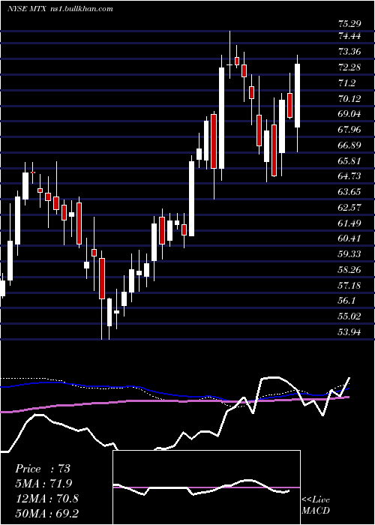Click the <<Live MACD label
Screen dimensions: 375x525
point(316,505)
